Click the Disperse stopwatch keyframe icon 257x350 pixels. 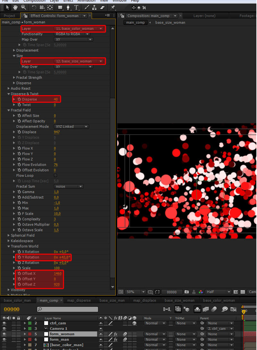coord(19,99)
